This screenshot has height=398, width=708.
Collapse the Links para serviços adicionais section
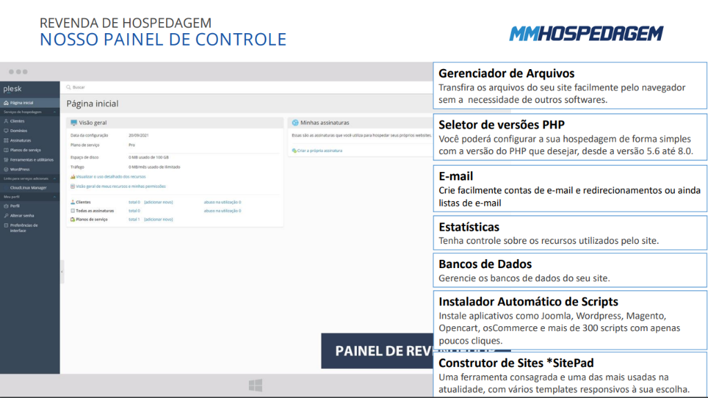(55, 179)
